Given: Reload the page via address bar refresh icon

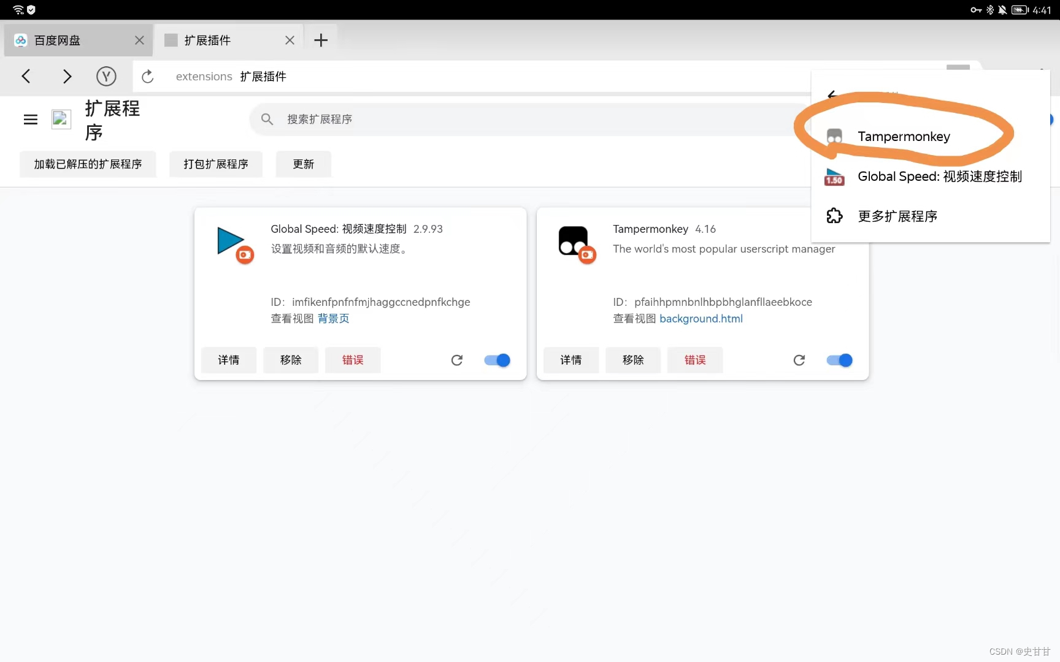Looking at the screenshot, I should tap(147, 77).
